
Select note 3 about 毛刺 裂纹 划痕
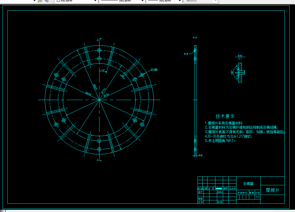[244, 132]
